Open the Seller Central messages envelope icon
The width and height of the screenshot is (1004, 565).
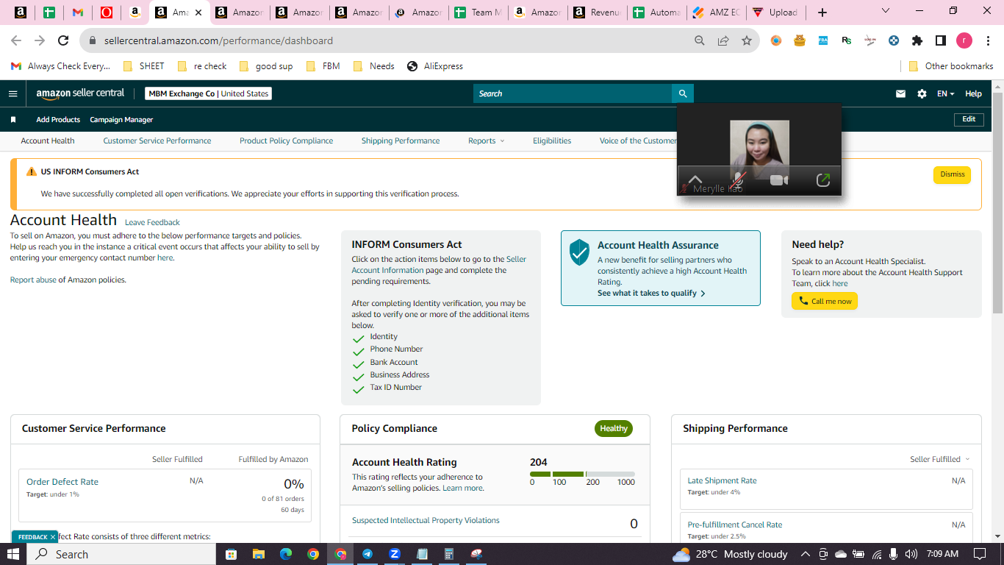click(900, 93)
